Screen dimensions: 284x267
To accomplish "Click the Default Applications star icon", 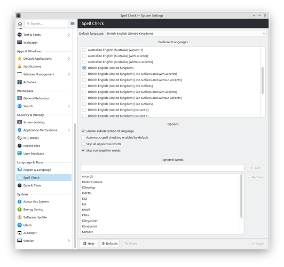I will [20, 59].
